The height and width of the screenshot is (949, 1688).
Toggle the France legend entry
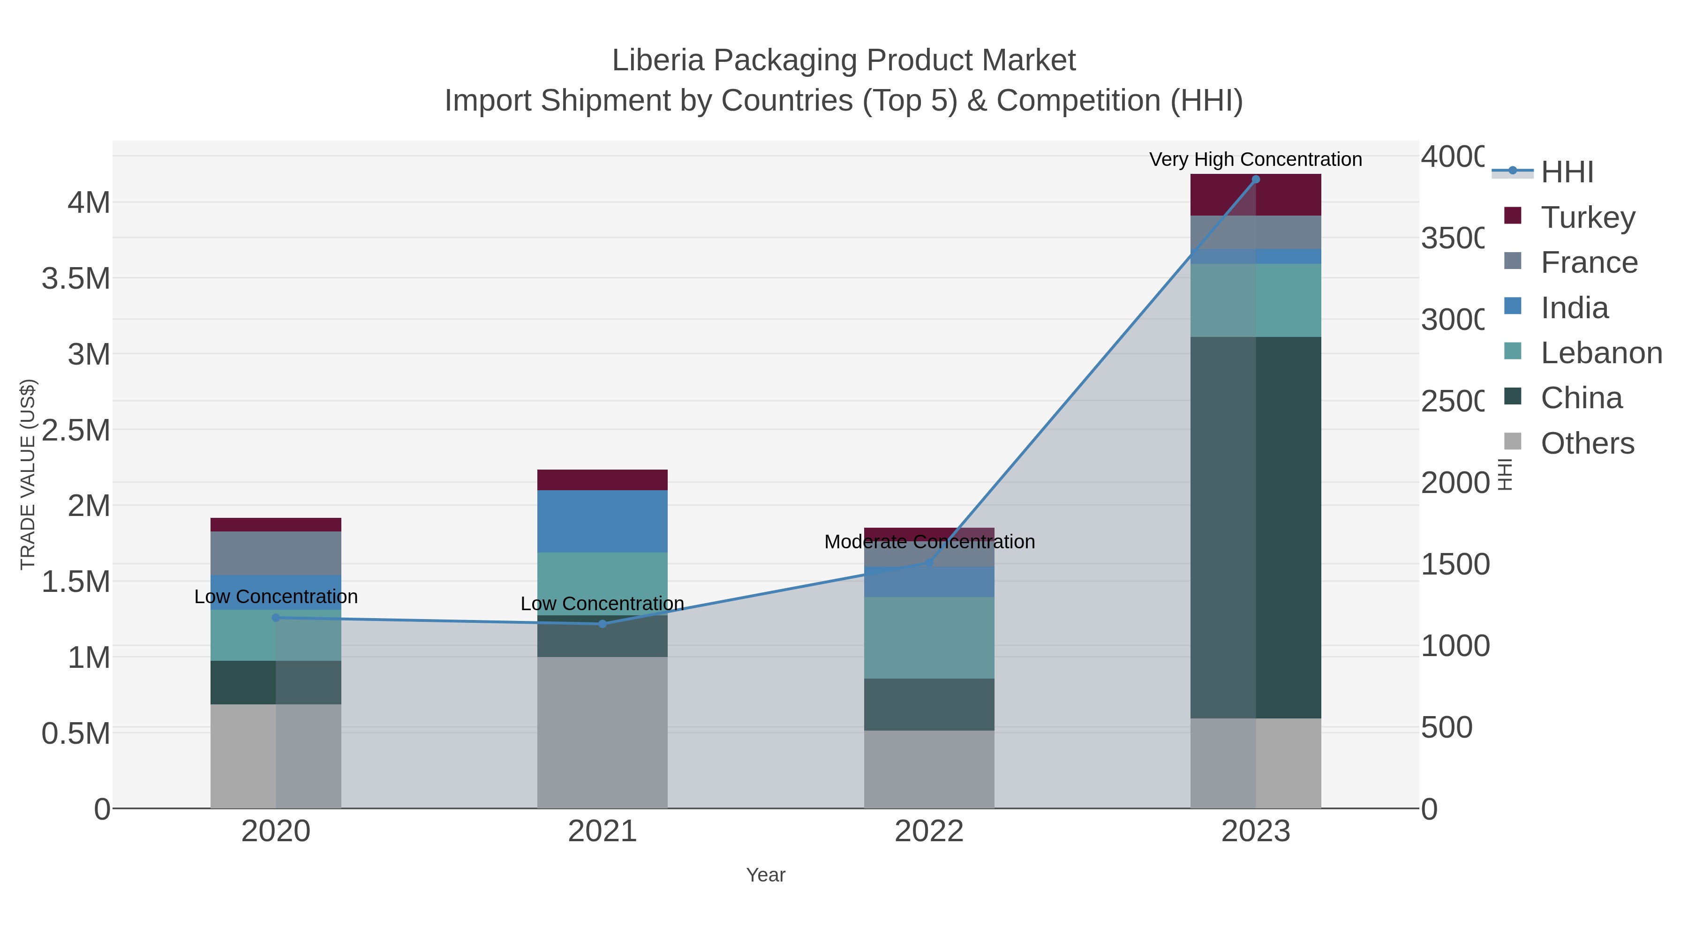tap(1571, 262)
